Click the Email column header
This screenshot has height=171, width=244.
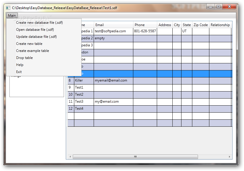(x=113, y=25)
